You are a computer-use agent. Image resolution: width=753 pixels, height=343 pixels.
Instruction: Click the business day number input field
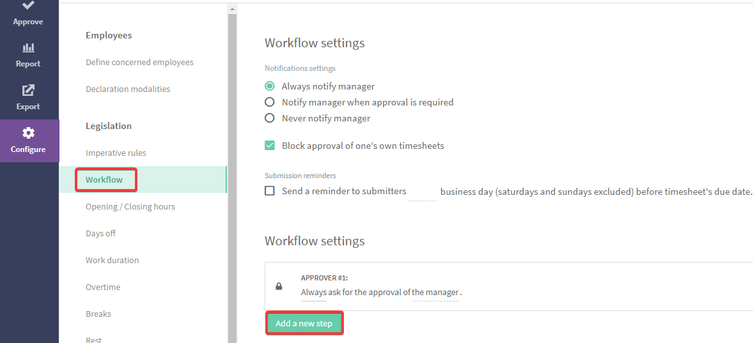423,192
